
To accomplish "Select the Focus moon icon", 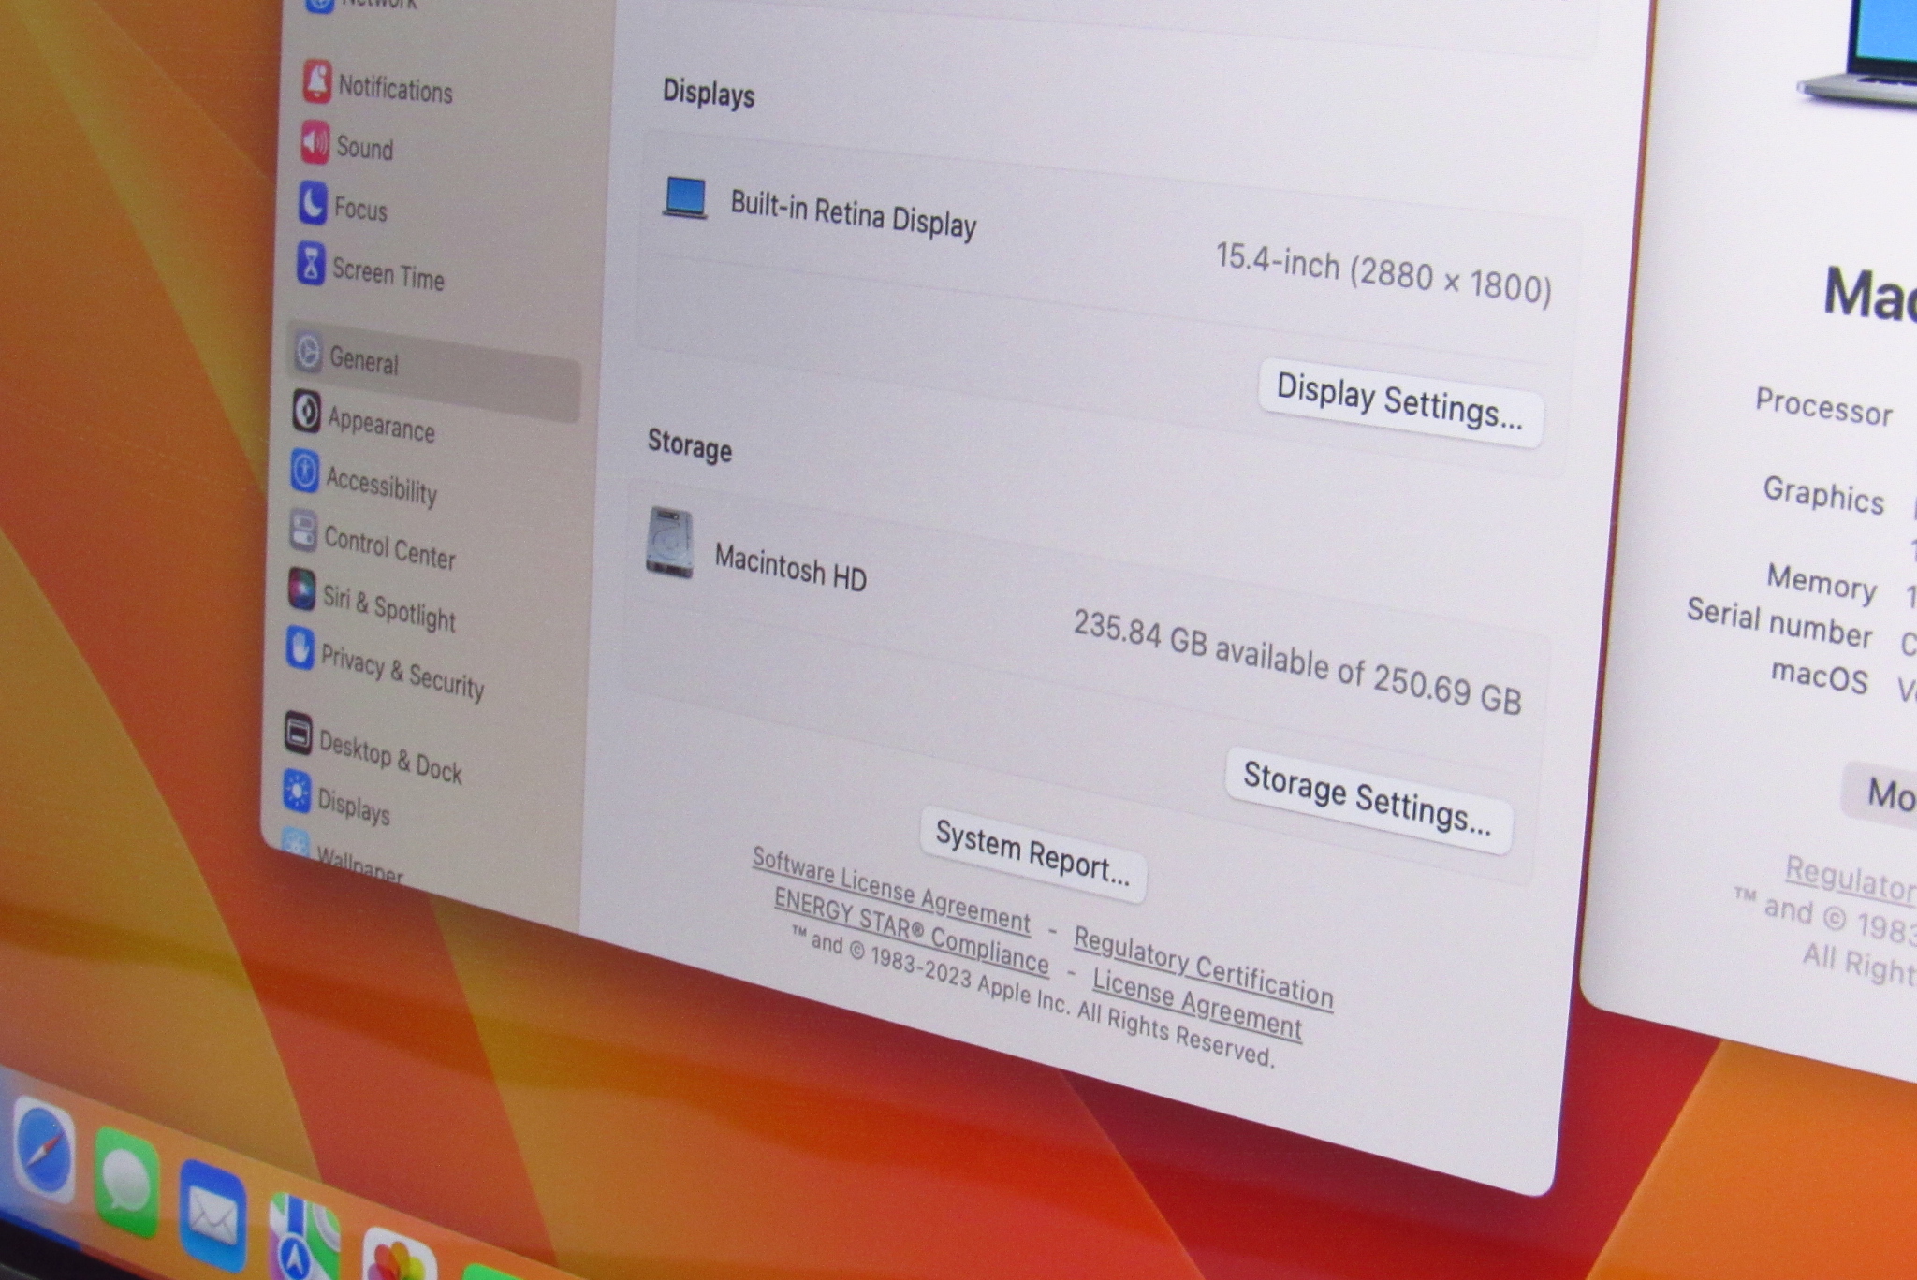I will point(313,203).
